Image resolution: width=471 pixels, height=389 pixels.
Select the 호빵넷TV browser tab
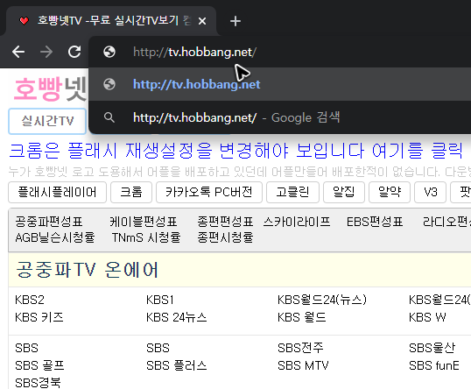point(110,21)
